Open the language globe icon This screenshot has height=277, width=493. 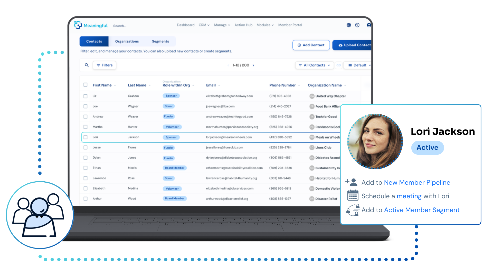(349, 25)
